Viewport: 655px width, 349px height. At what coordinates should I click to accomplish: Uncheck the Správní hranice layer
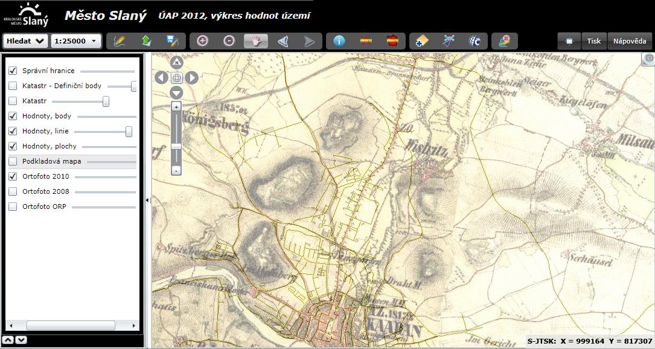point(13,71)
